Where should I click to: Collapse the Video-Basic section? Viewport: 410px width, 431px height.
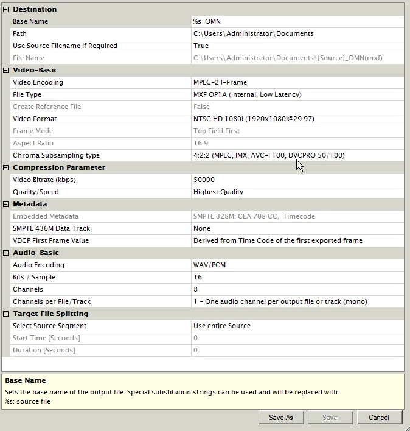click(x=5, y=71)
